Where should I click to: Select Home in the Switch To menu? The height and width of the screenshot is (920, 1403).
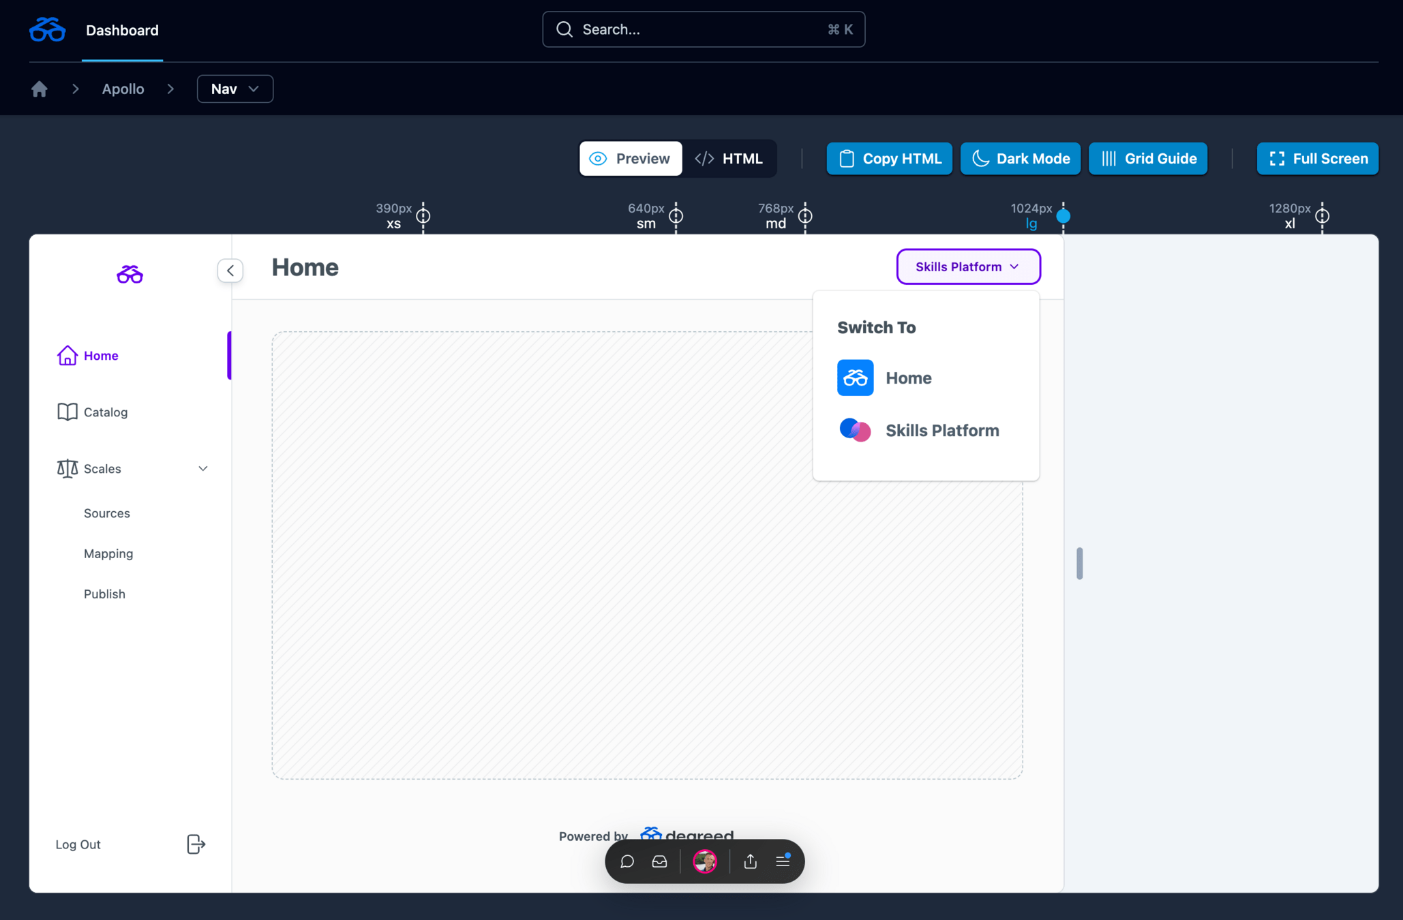908,378
